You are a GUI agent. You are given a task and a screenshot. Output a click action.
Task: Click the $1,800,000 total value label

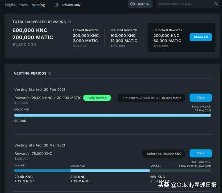pyautogui.click(x=24, y=44)
